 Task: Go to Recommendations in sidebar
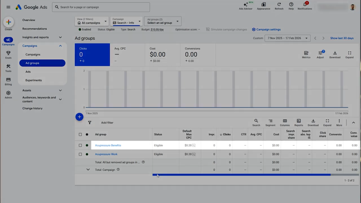pos(35,29)
